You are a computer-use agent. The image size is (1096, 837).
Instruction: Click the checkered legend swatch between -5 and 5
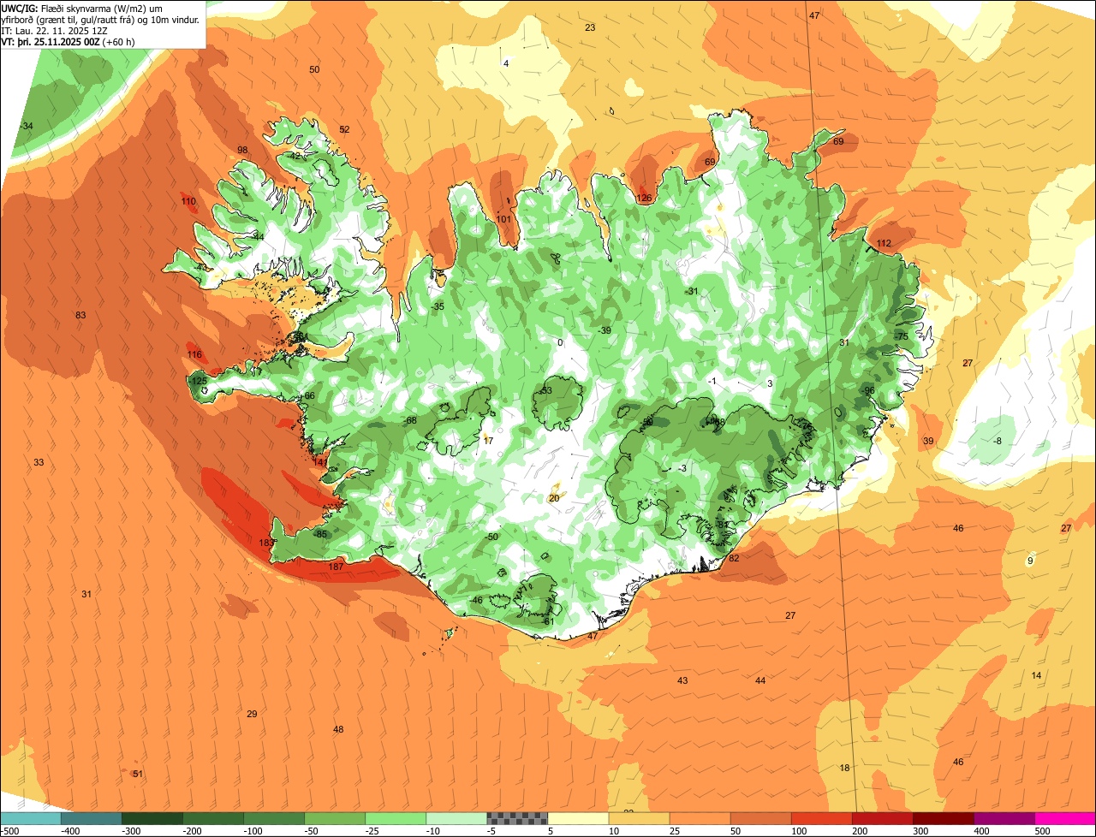517,819
